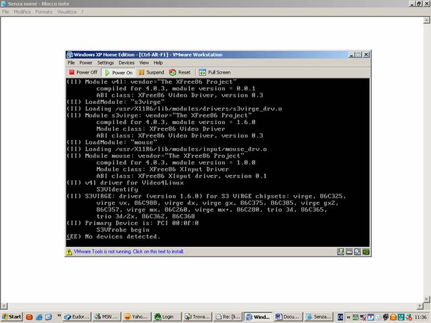Click the 'v4l driver for Video4Linux' console line

click(125, 183)
